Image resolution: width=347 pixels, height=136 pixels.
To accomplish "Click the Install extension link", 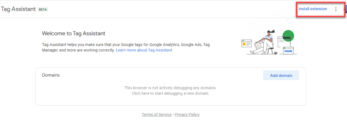I will pyautogui.click(x=313, y=9).
